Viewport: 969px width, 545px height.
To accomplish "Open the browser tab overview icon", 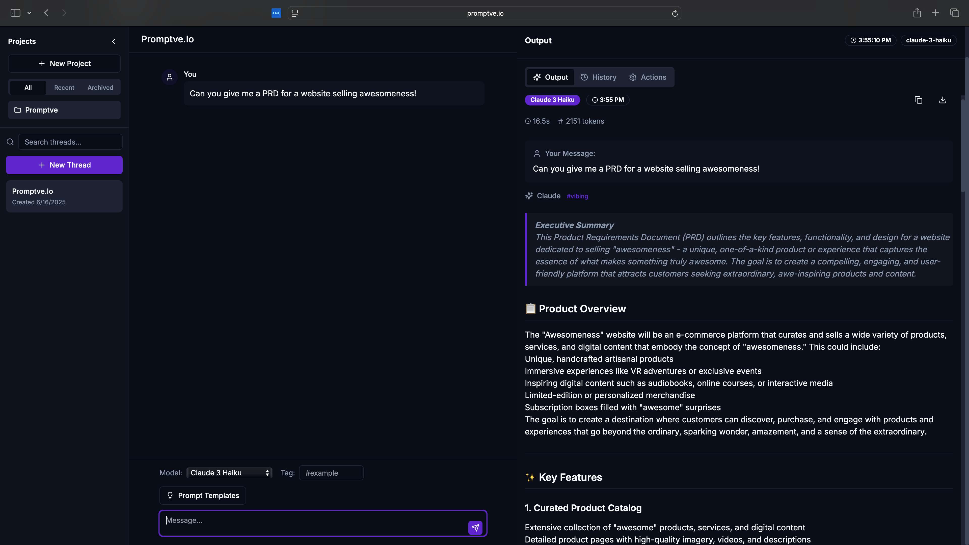I will [954, 13].
